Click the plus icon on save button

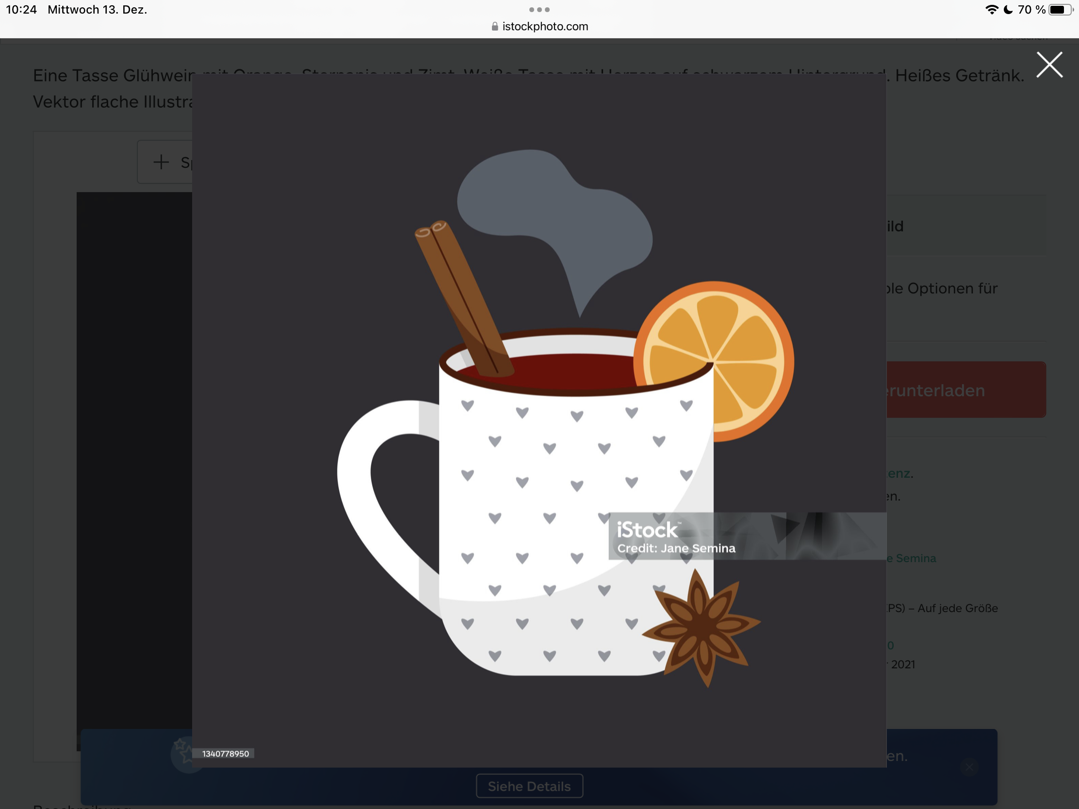[161, 162]
